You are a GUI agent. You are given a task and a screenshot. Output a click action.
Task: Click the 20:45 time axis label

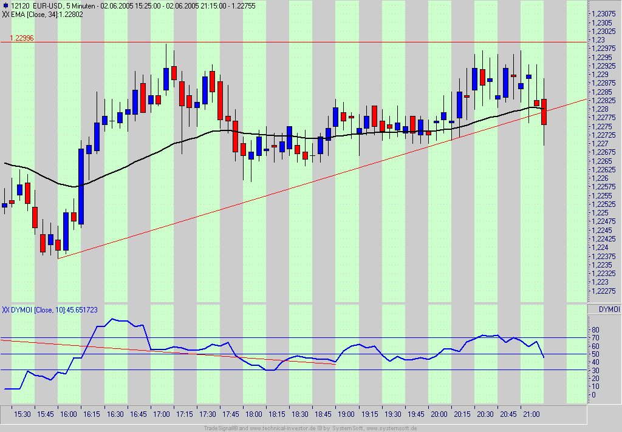pos(508,414)
